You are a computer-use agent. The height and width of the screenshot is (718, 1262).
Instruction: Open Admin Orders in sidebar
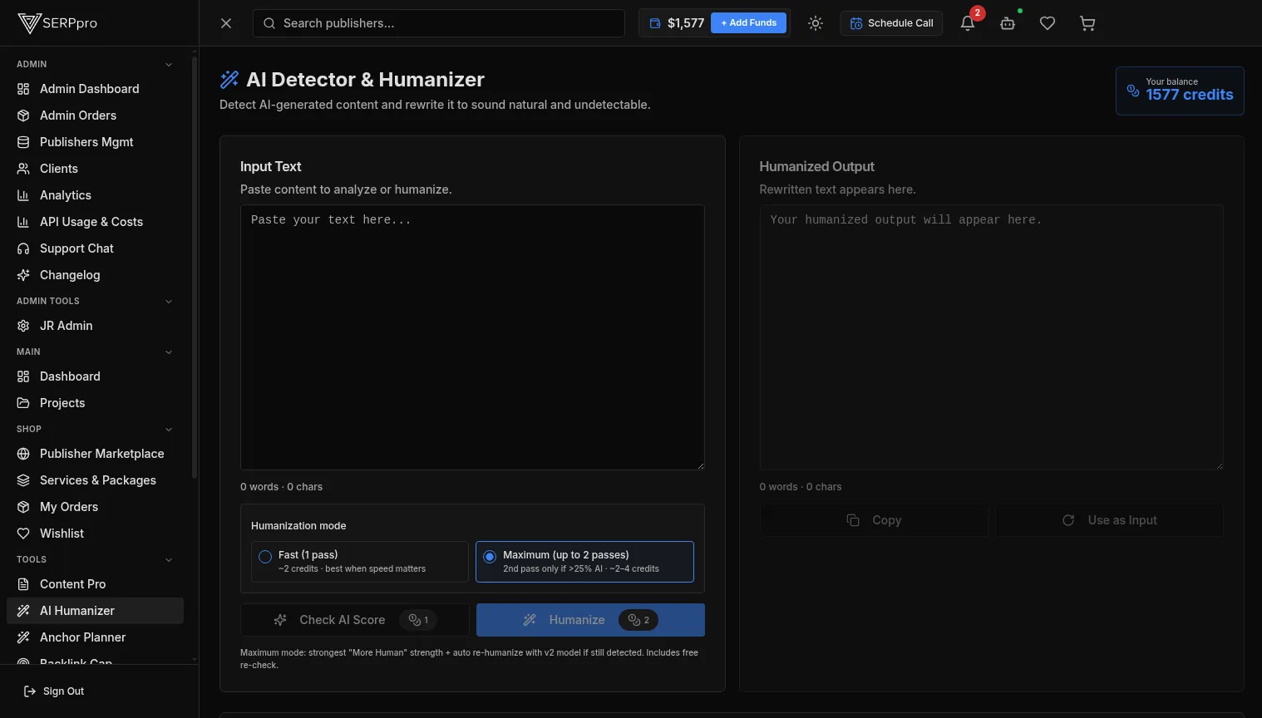(x=95, y=116)
